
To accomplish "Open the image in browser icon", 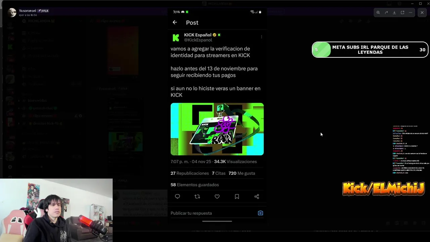I will 402,12.
